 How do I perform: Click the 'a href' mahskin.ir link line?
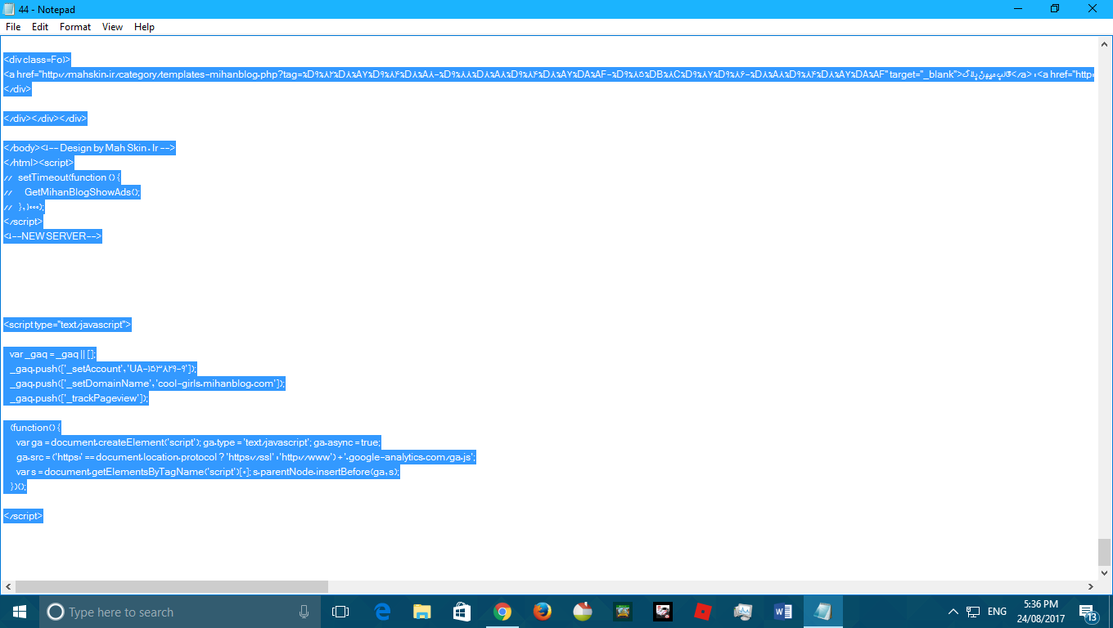[x=549, y=74]
